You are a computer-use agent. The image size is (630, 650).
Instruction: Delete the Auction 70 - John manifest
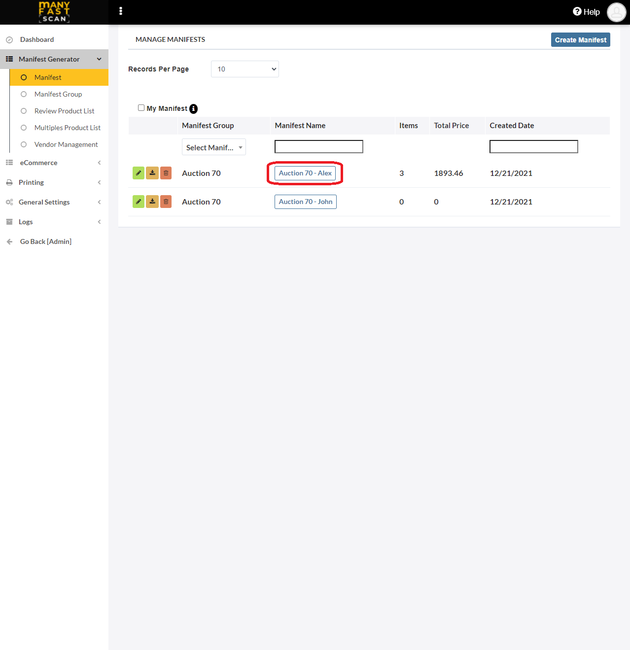click(166, 202)
